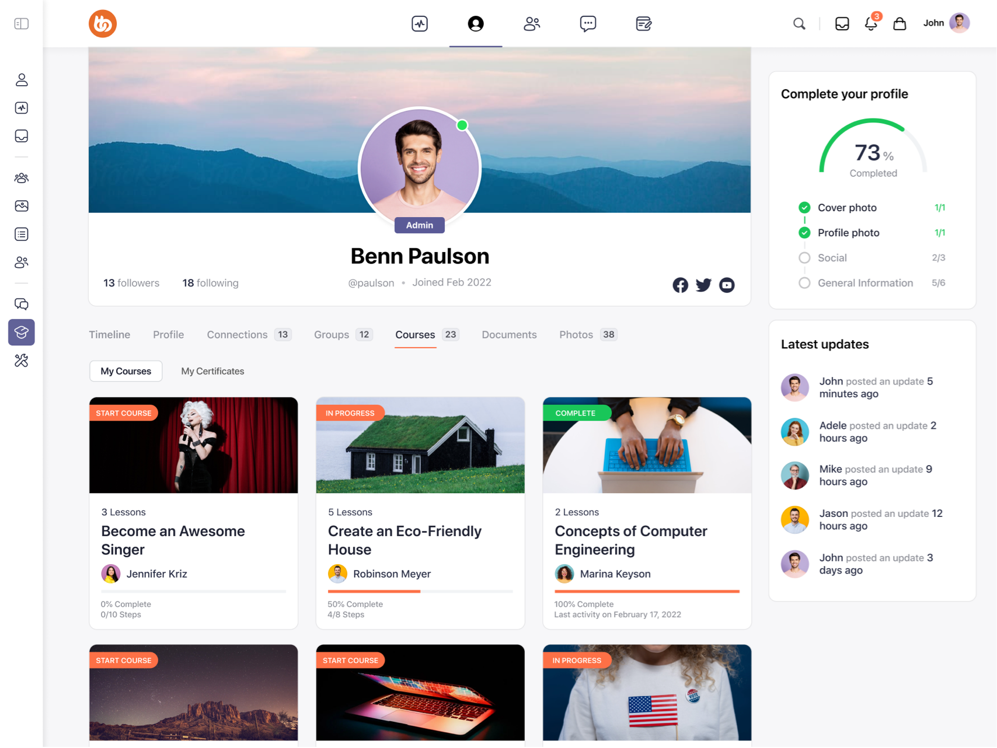997x748 pixels.
Task: Click the checked Cover photo step
Action: coord(846,208)
